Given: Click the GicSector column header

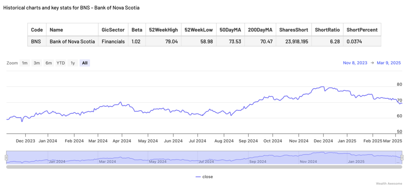Looking at the screenshot, I should pyautogui.click(x=113, y=30).
